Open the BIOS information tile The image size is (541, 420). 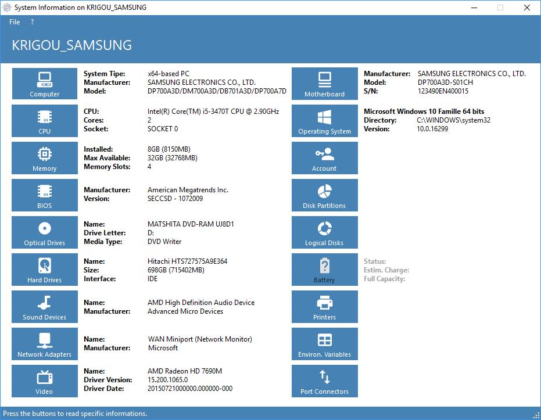tap(45, 195)
